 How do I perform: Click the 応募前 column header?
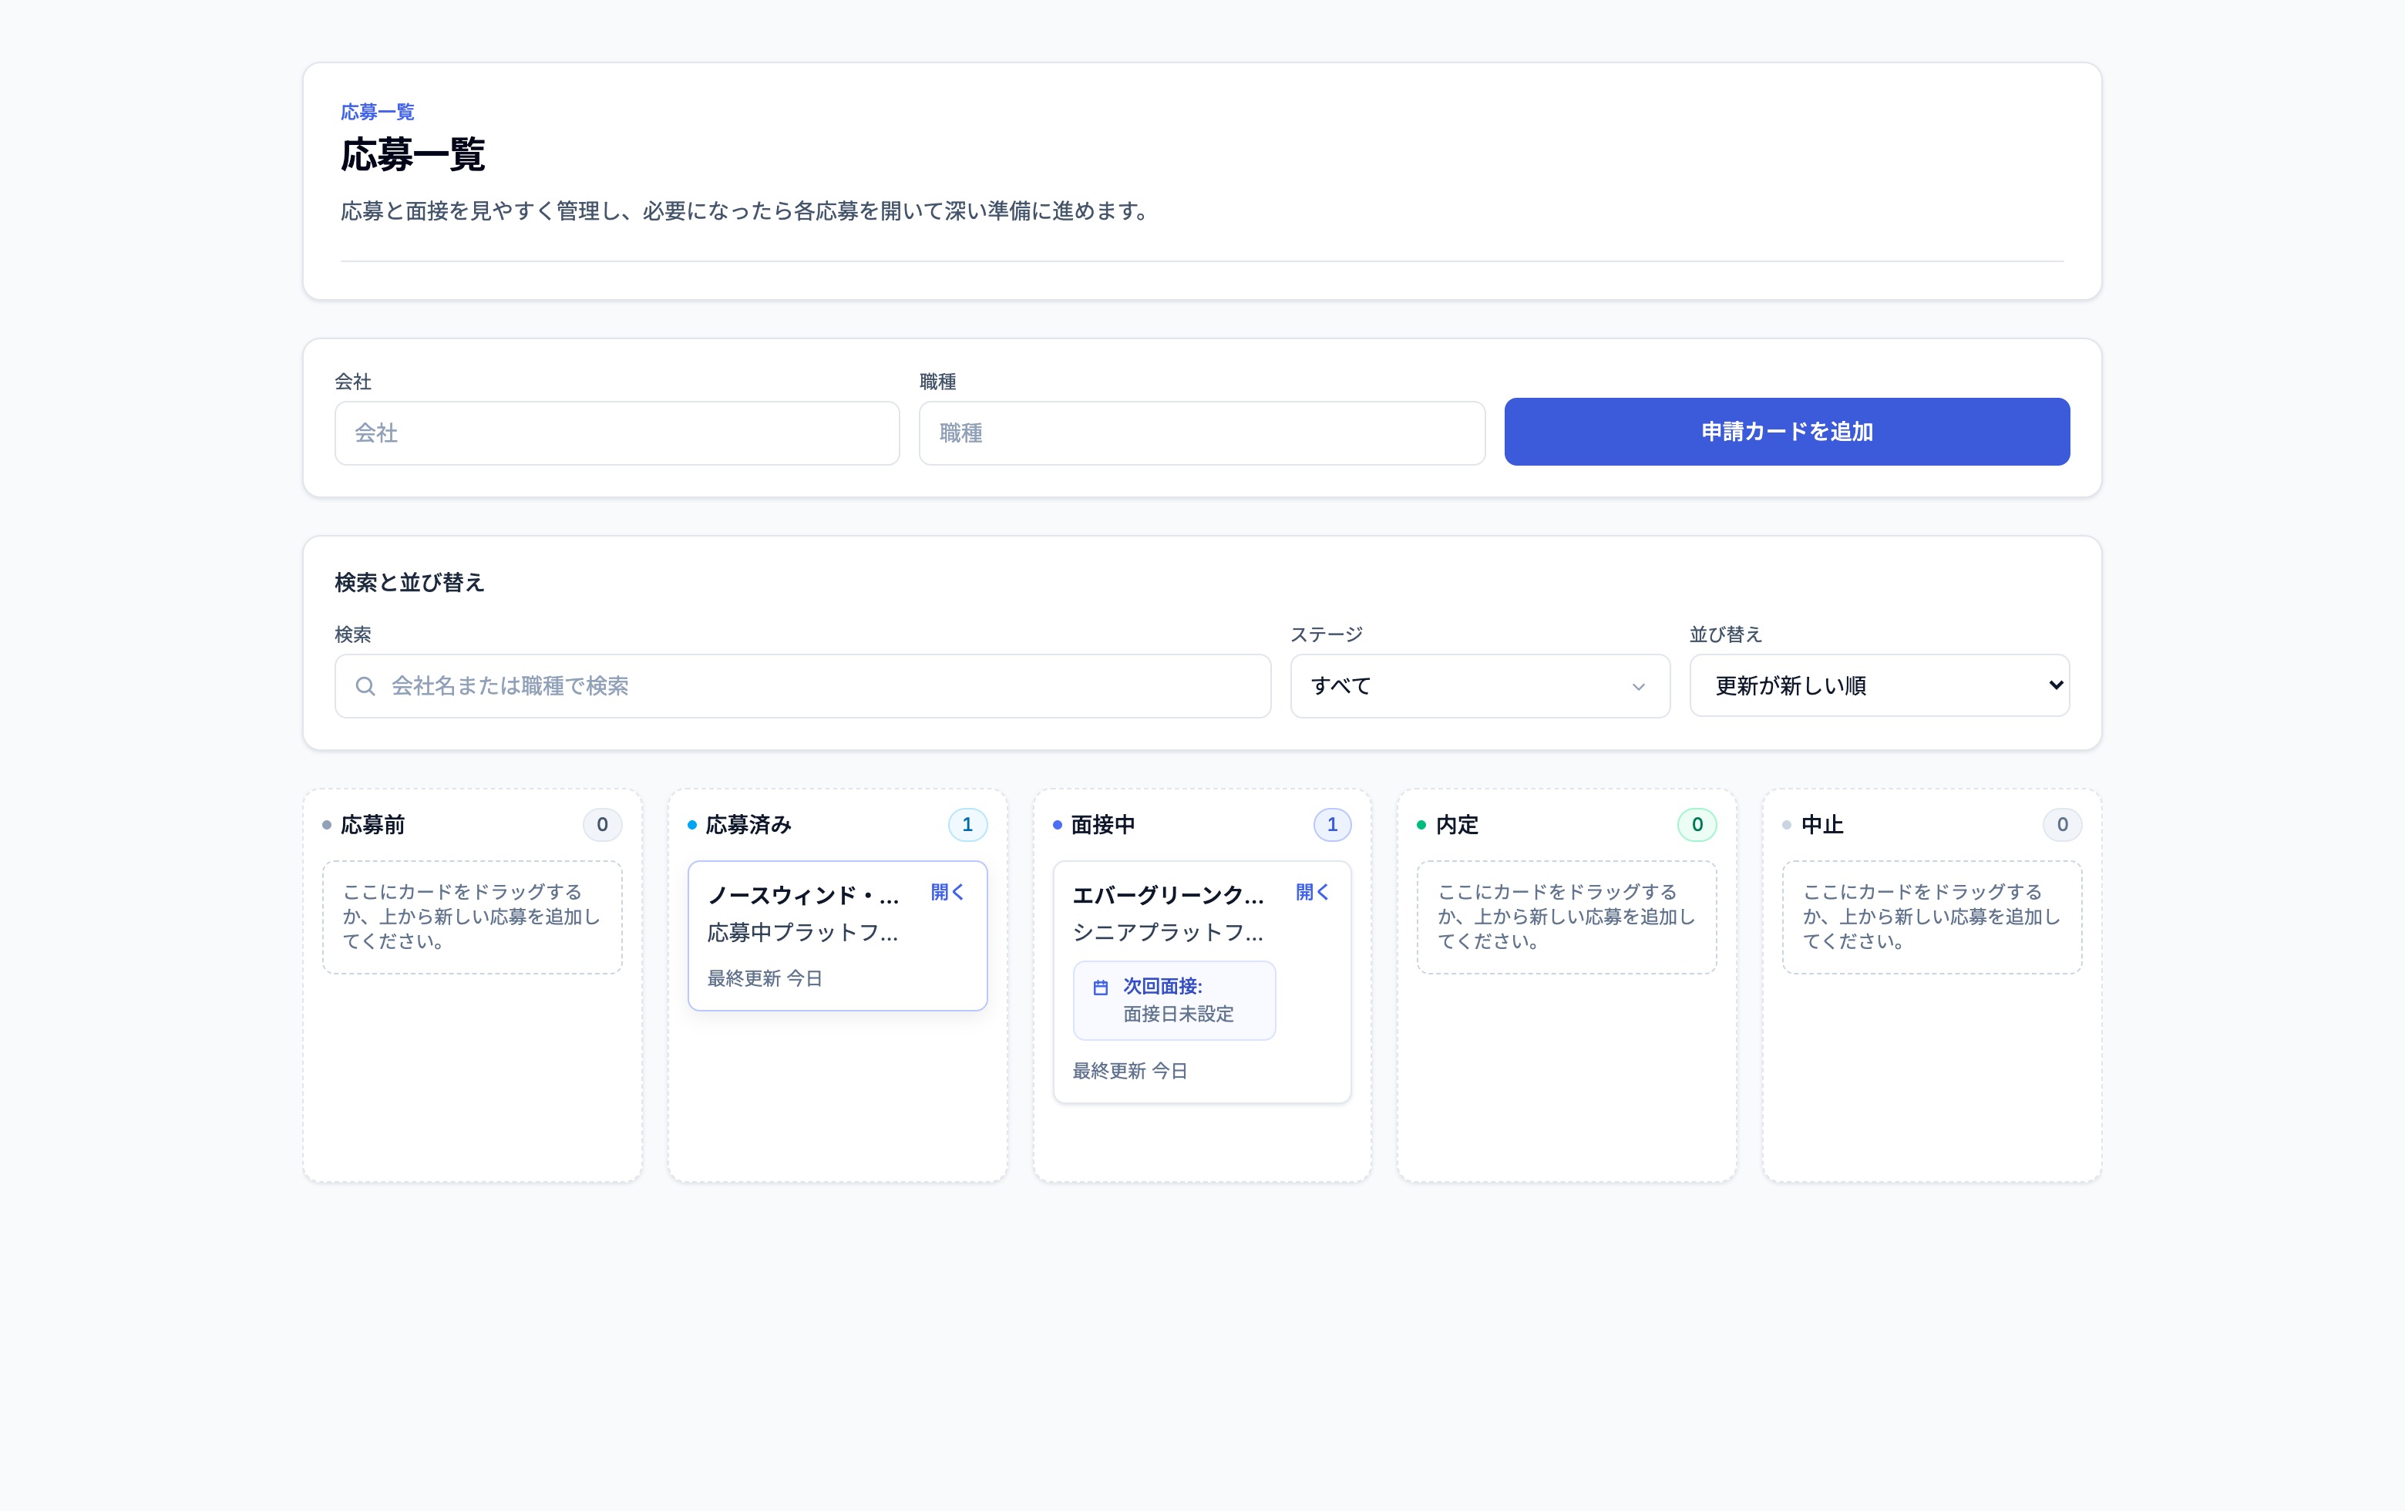tap(372, 825)
